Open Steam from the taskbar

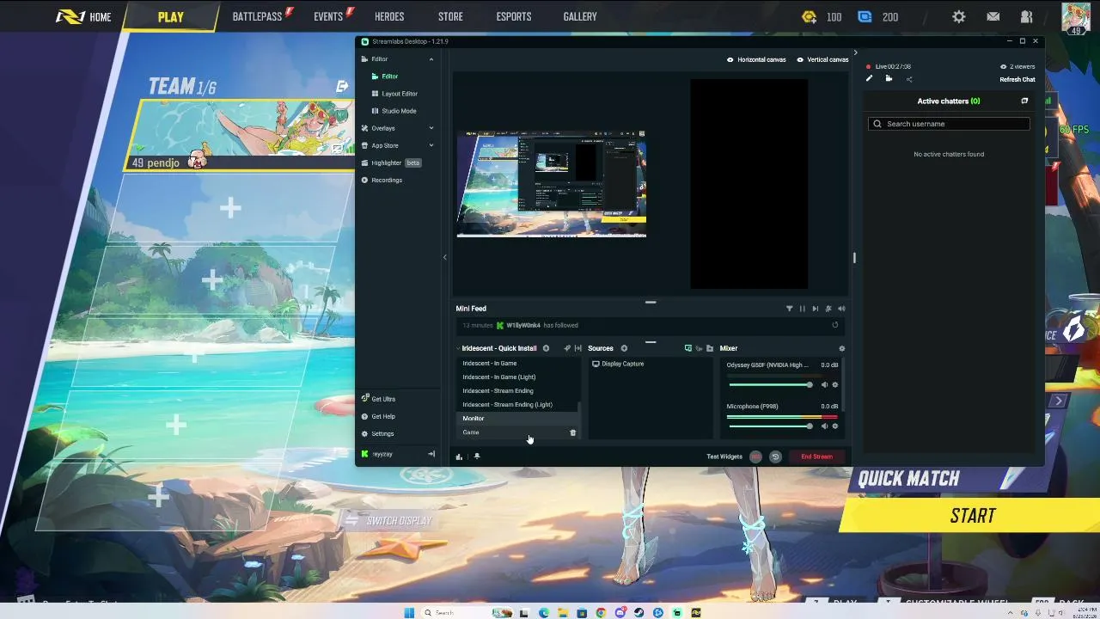[x=639, y=613]
